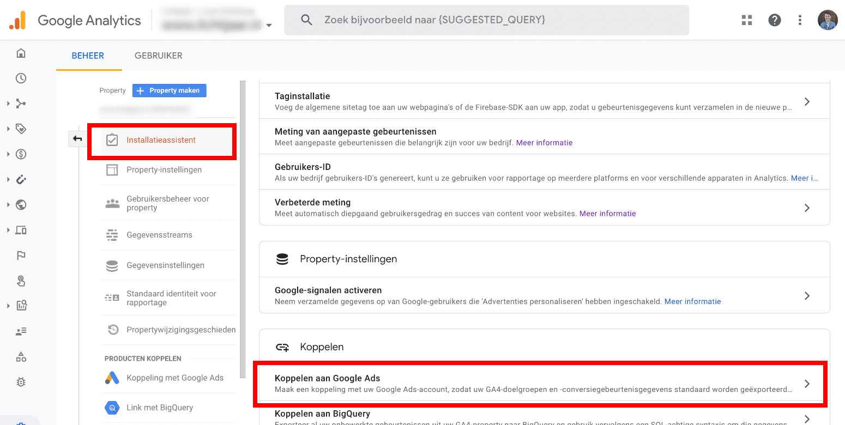Expand the monetization sidebar section arrow
The height and width of the screenshot is (425, 845).
(x=8, y=154)
